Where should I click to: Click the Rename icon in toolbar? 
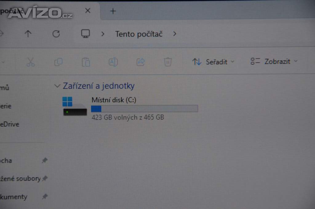coord(113,62)
